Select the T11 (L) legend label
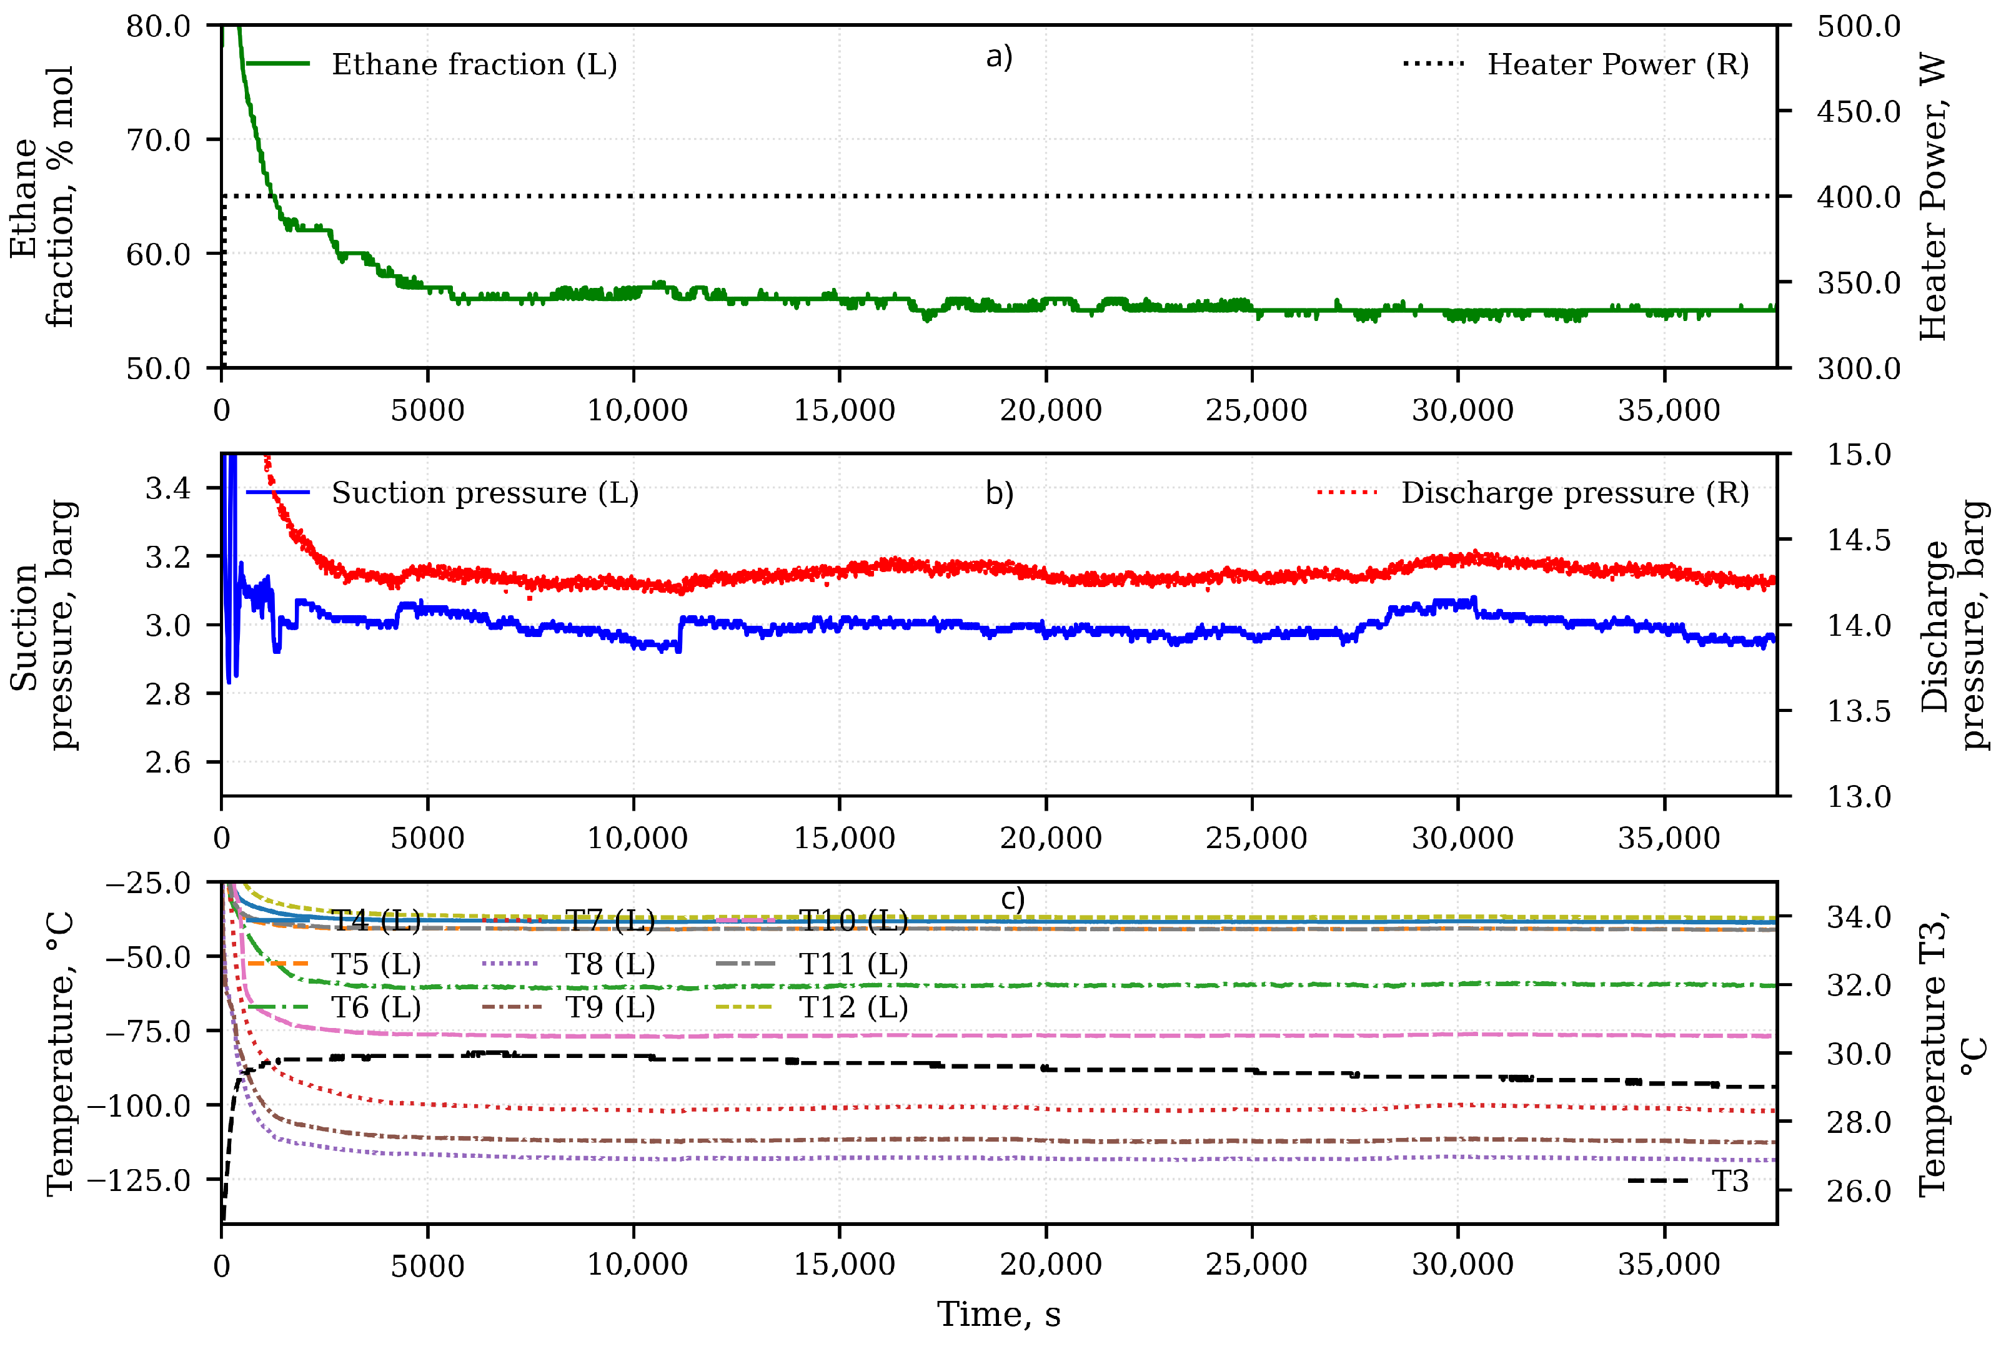 (853, 964)
